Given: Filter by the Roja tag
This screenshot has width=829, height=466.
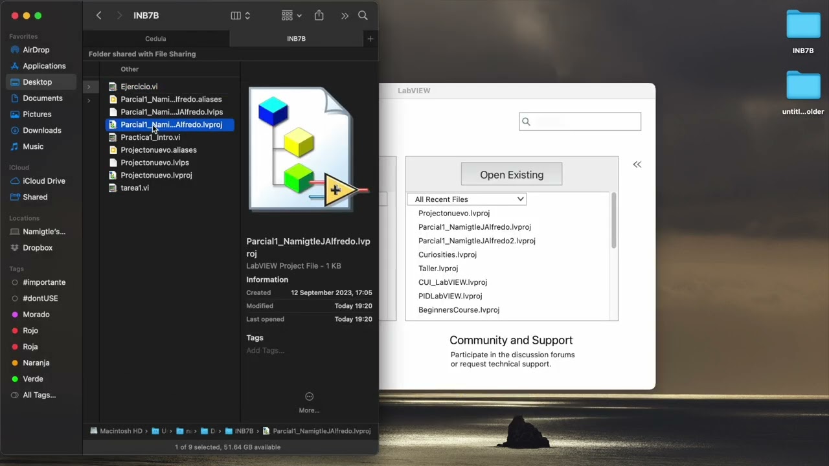Looking at the screenshot, I should coord(30,347).
